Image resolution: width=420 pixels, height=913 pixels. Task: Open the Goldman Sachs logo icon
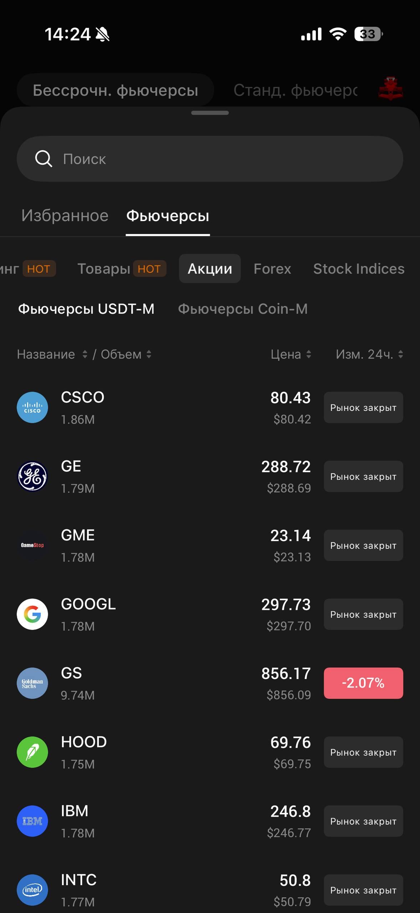coord(32,683)
